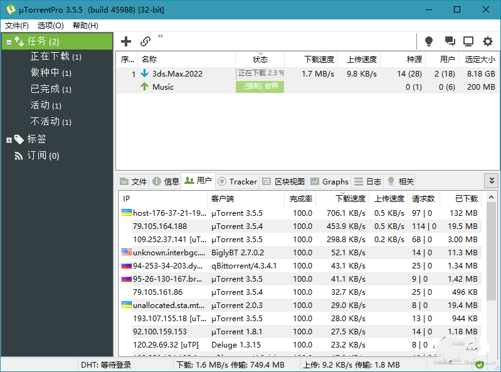Click the 3ds.Max.2022 download progress bar
Viewport: 501px width, 372px height.
click(x=260, y=73)
